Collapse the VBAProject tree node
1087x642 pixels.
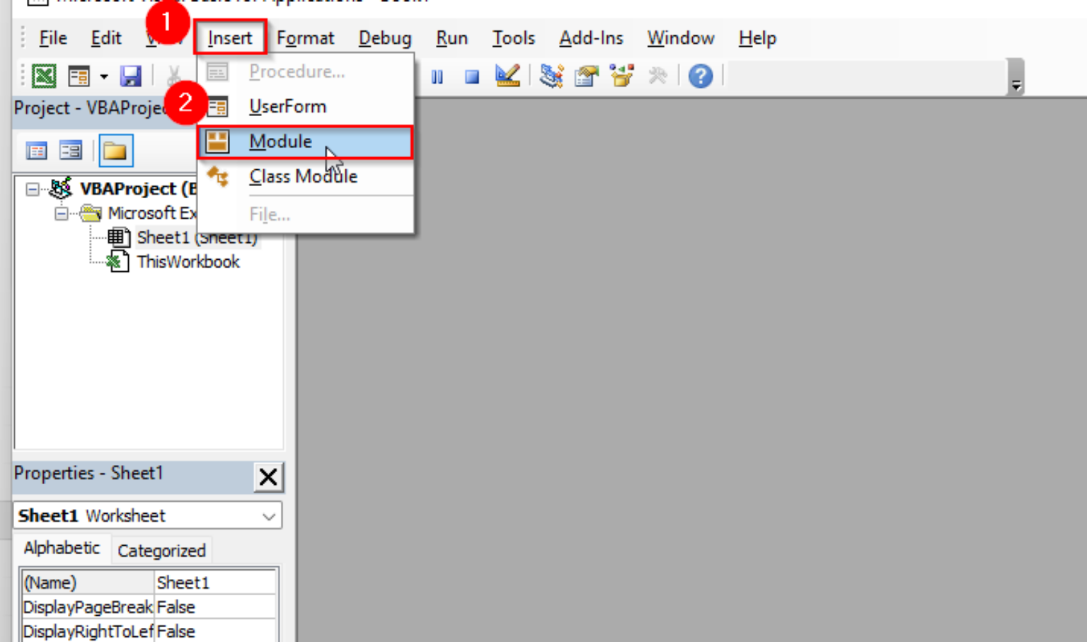[x=33, y=189]
